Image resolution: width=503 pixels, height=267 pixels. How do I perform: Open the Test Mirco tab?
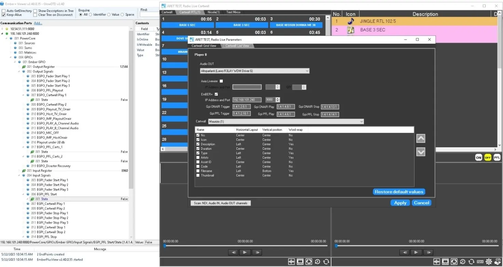233,12
